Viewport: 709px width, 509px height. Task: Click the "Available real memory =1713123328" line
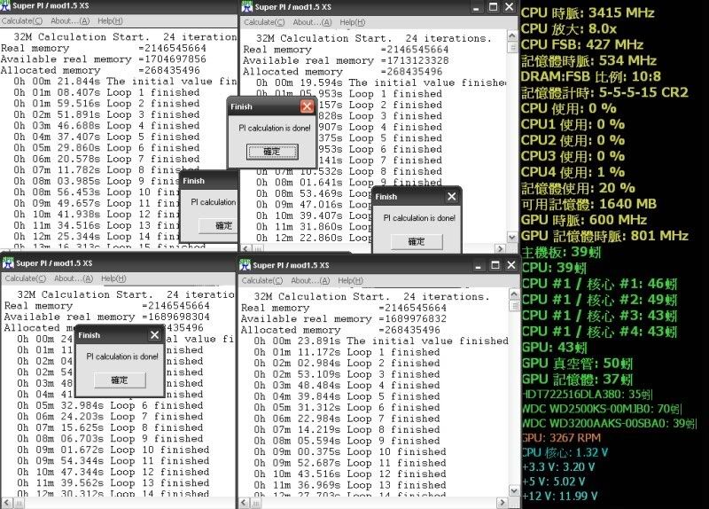(x=346, y=60)
